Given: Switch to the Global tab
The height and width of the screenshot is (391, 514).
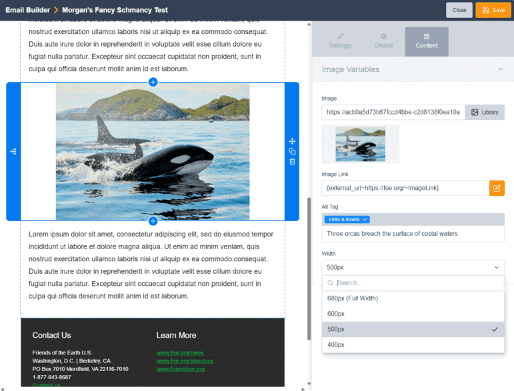Looking at the screenshot, I should [383, 41].
